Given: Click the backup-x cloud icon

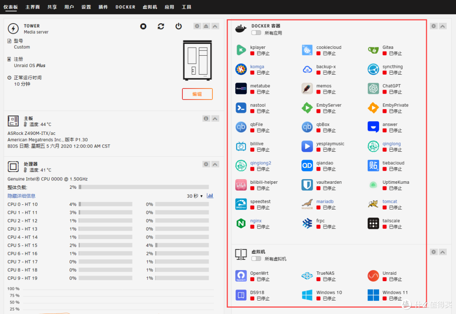Looking at the screenshot, I should [x=307, y=70].
